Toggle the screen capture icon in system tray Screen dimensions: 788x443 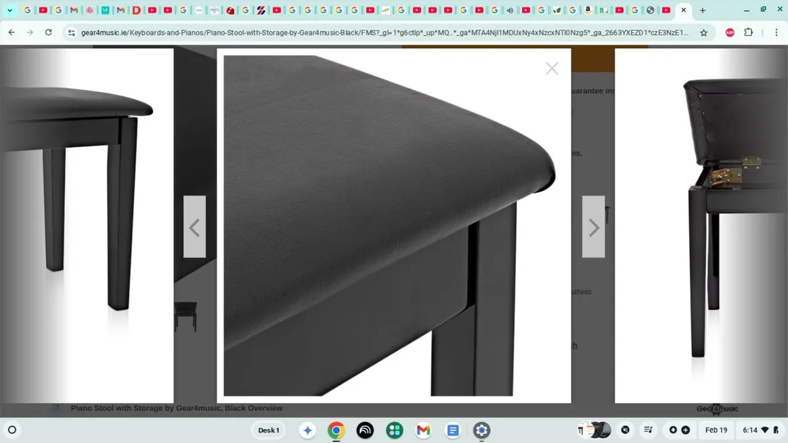673,430
